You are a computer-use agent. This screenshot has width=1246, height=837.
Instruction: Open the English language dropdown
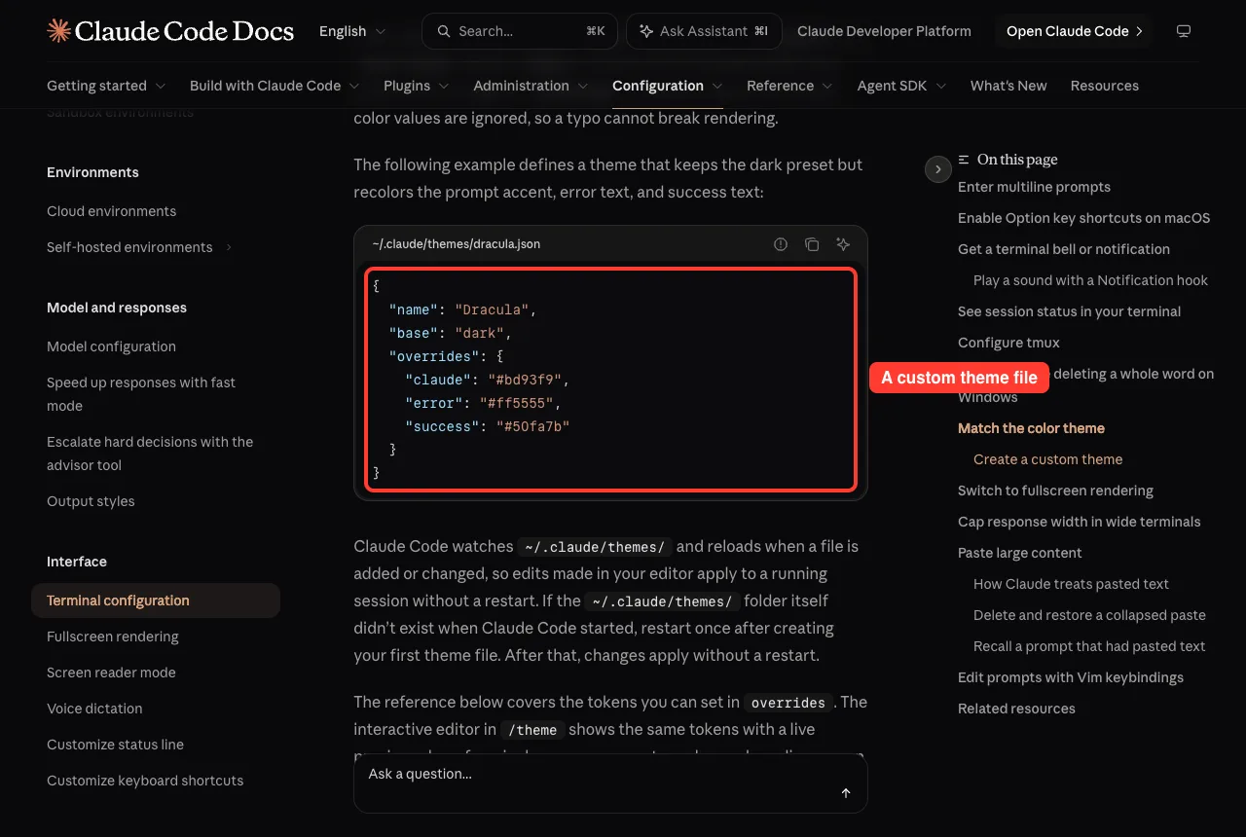coord(352,31)
